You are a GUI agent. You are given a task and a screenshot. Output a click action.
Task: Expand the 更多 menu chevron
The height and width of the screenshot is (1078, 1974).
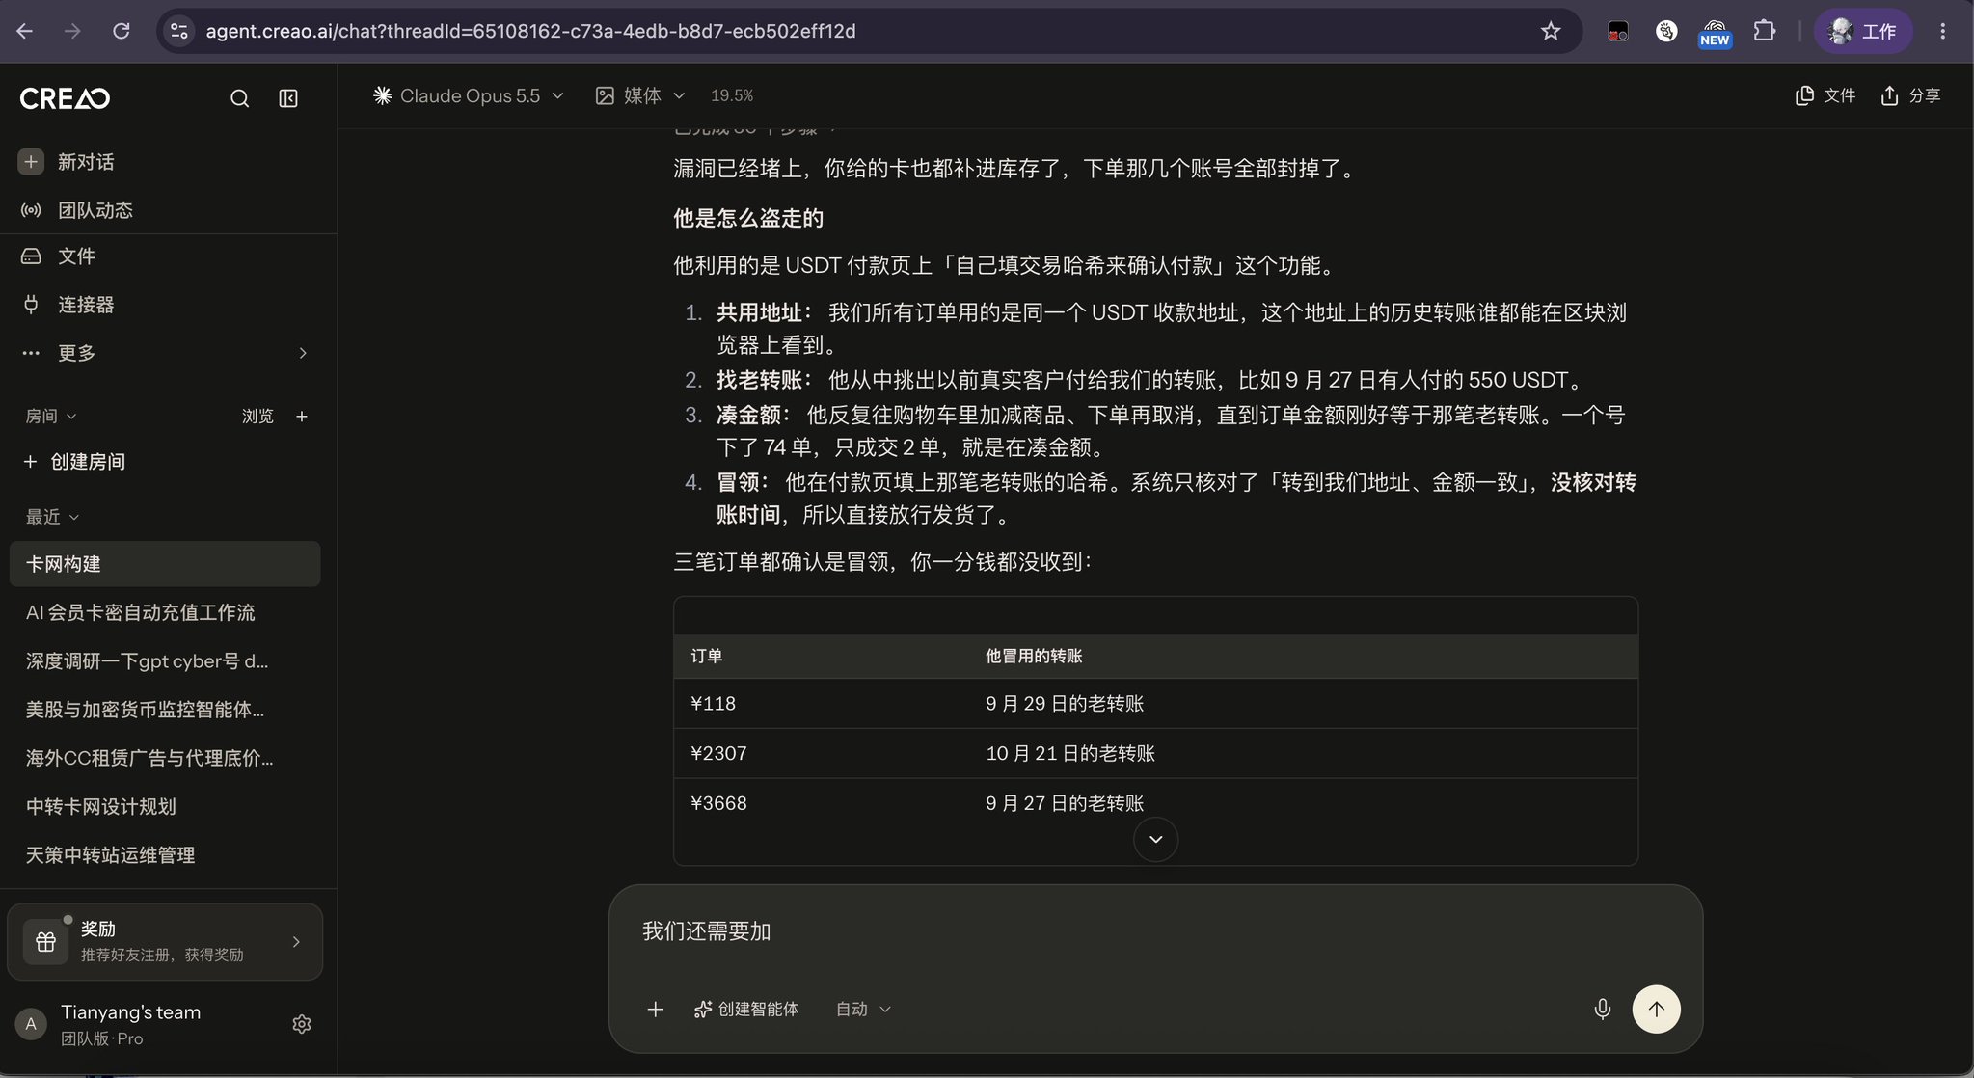tap(303, 353)
